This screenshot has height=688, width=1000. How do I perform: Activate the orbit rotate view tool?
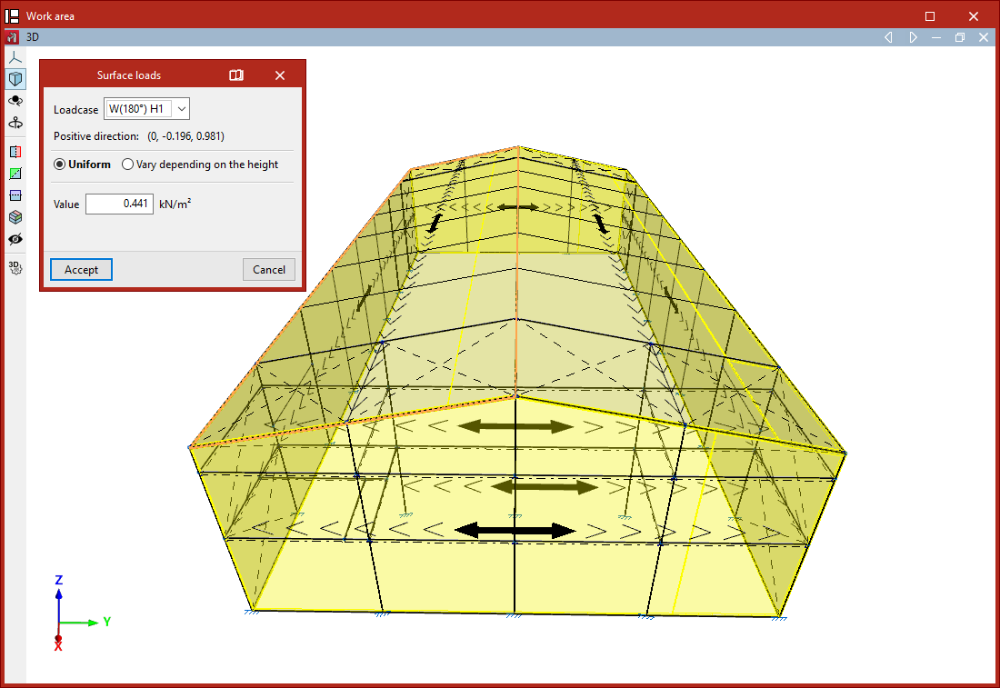pos(15,101)
